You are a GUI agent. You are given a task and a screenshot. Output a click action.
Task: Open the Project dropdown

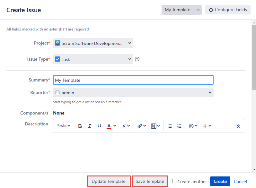pos(93,43)
